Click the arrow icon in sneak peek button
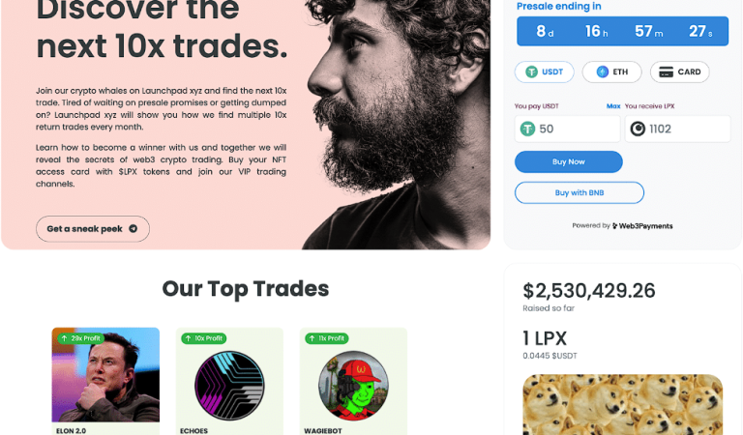Viewport: 743px width, 435px height. tap(134, 229)
